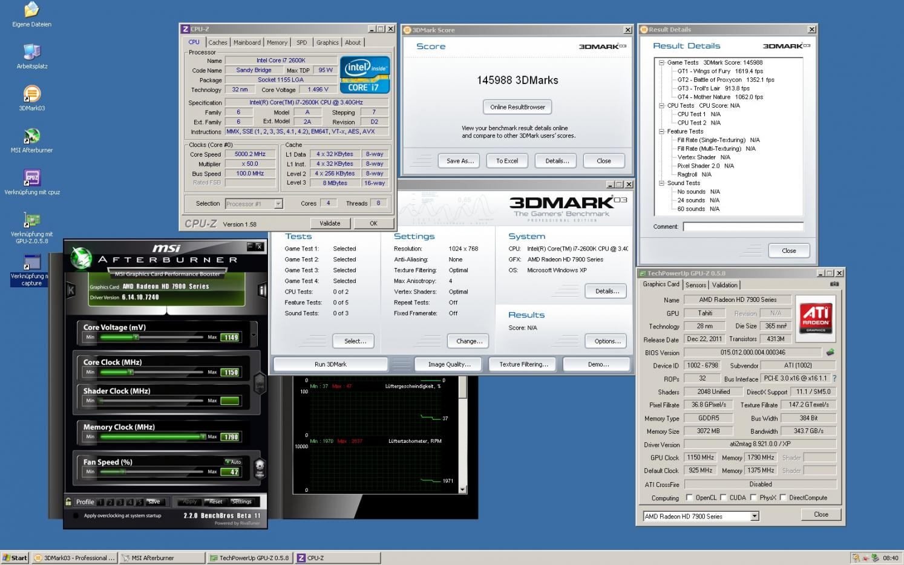Launch the MSI Afterburner desktop shortcut
Screen dimensions: 904x565
click(x=31, y=136)
